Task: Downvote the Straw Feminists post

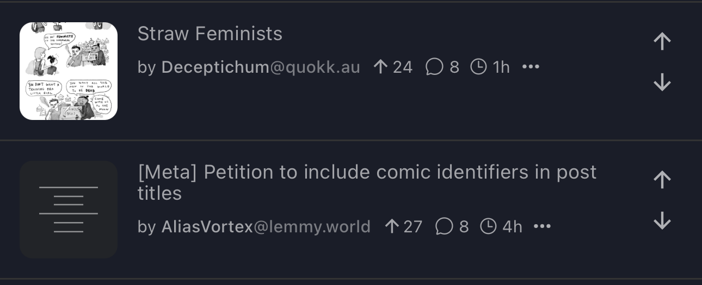Action: click(662, 83)
